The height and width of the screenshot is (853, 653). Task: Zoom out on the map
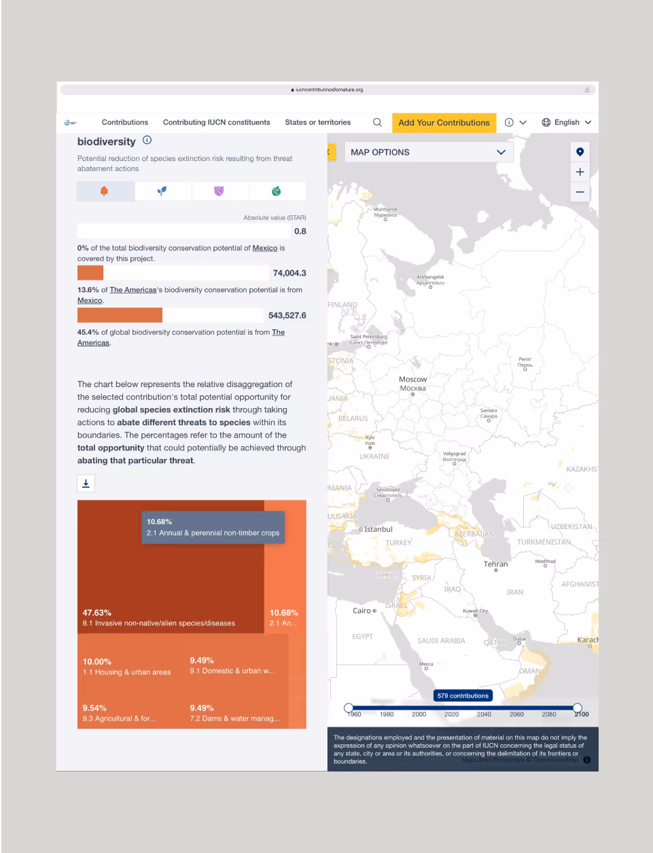click(x=580, y=192)
